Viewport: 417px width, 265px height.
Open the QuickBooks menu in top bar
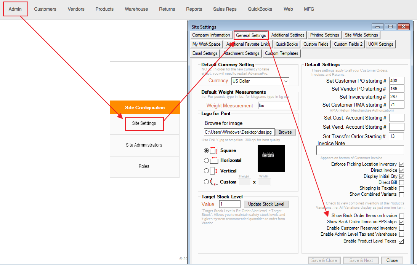260,9
